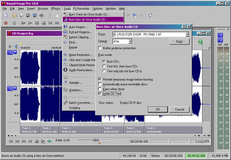
Task: Open the Drive dropdown list
Action: click(187, 34)
